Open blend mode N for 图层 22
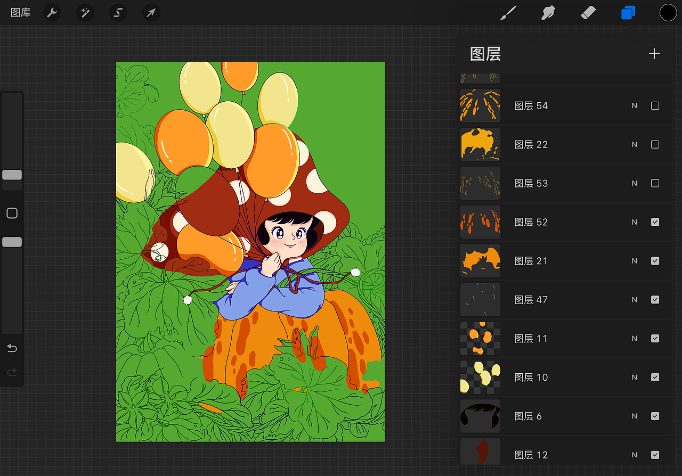 coord(634,145)
